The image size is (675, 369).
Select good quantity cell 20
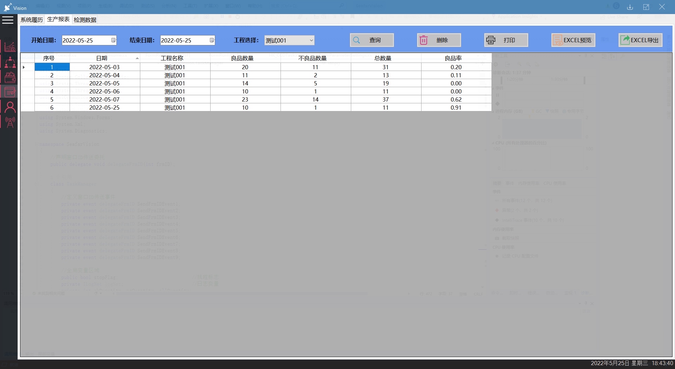(245, 67)
